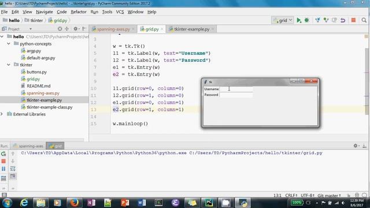Move down the stack trace in the Run console
Screen dimensions: 370x208
tap(13, 161)
